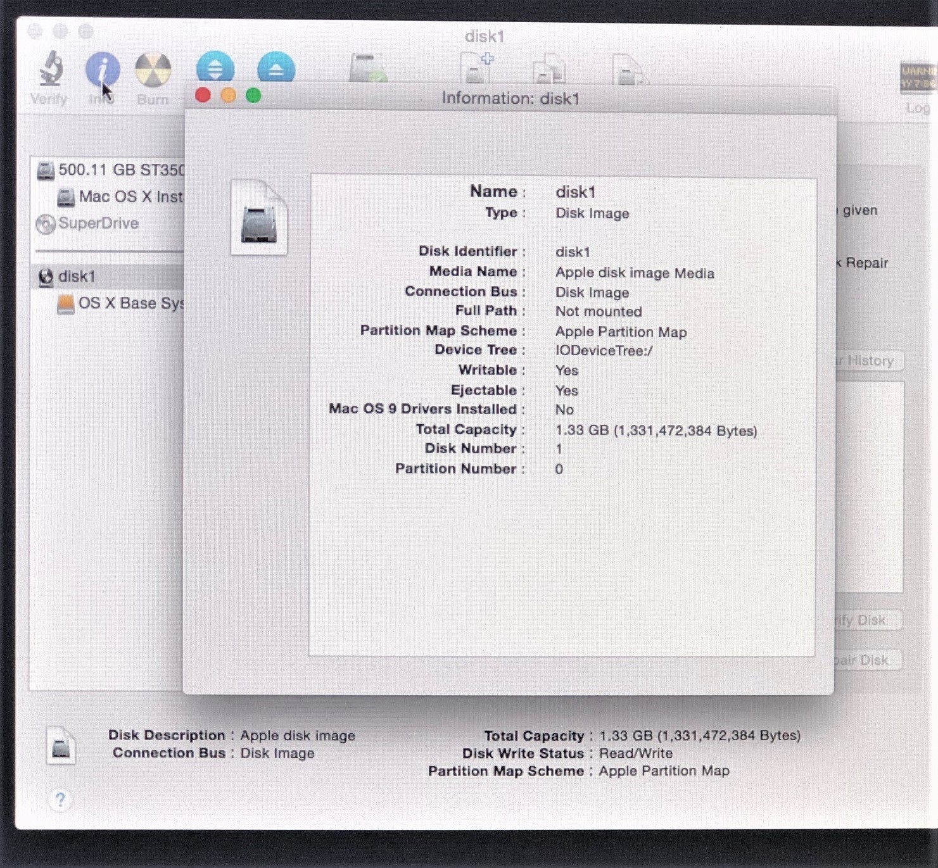Open the Info toolbar icon
The image size is (938, 868).
[x=103, y=69]
